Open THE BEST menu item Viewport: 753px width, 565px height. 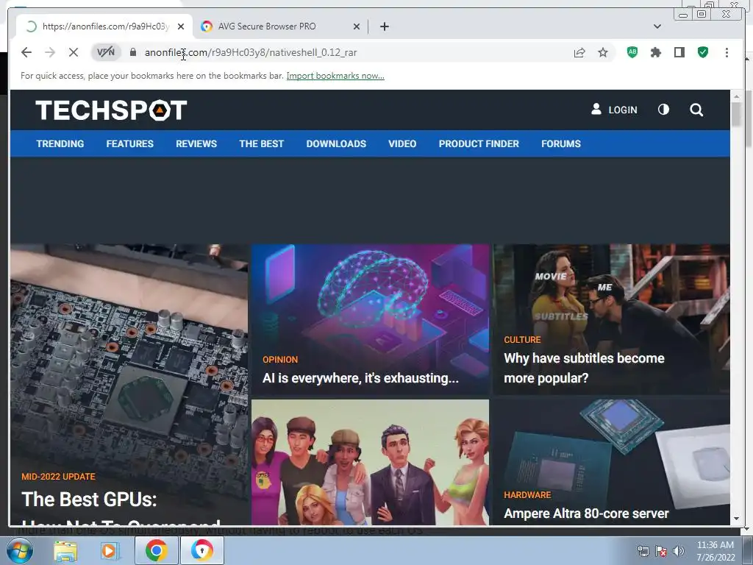[x=261, y=143]
